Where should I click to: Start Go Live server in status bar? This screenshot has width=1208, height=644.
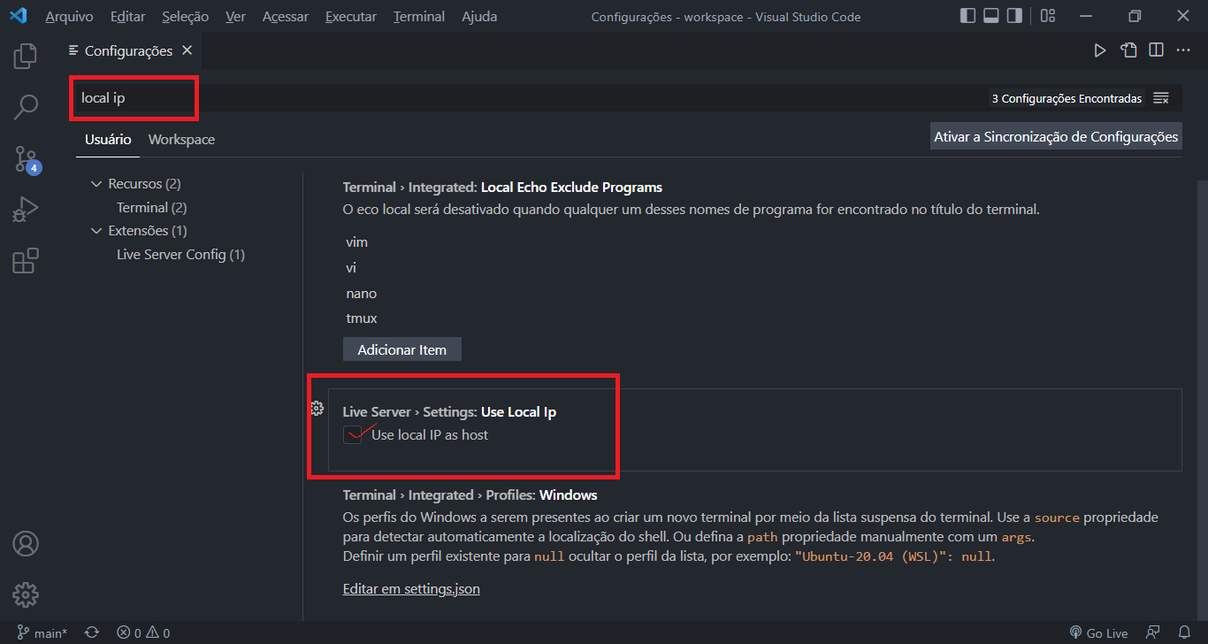[x=1098, y=632]
